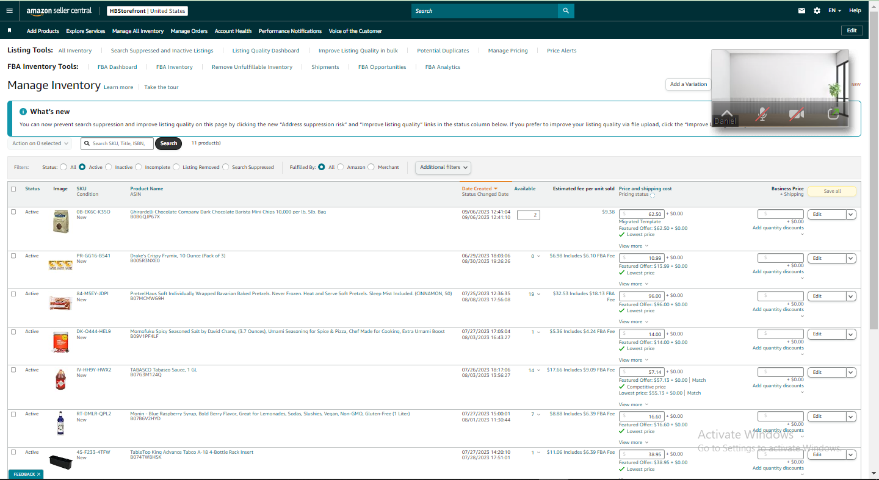Image resolution: width=879 pixels, height=480 pixels.
Task: Open Account Health menu item
Action: pos(233,31)
